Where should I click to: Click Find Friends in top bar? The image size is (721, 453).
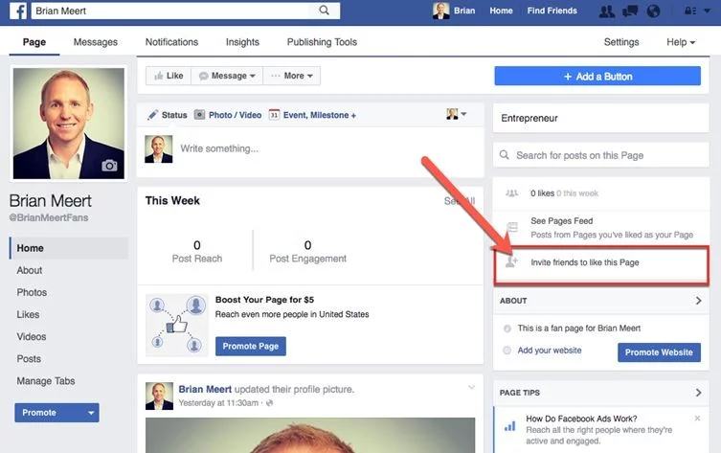point(552,11)
